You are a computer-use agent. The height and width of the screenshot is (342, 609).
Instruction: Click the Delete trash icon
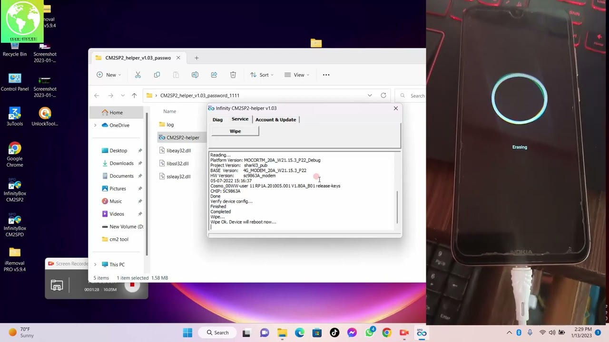click(233, 75)
